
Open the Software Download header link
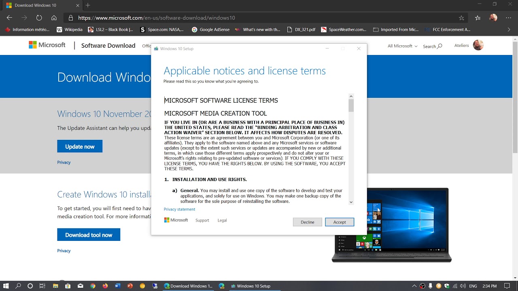tap(108, 46)
